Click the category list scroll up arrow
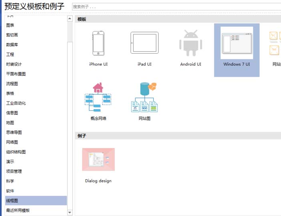Viewport: 281px width, 216px height. tap(70, 19)
